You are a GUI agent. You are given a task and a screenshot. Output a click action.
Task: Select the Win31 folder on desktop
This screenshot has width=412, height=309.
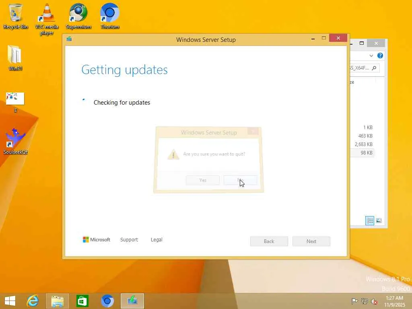point(15,58)
